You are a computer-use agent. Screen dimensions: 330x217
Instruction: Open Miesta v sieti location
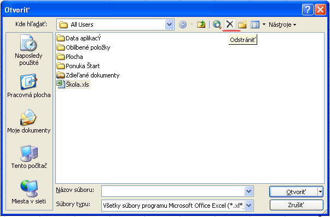click(x=29, y=192)
